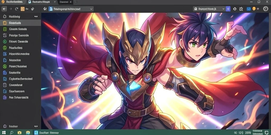
Task: Click the orange square icon beside reload
Action: (x=22, y=9)
